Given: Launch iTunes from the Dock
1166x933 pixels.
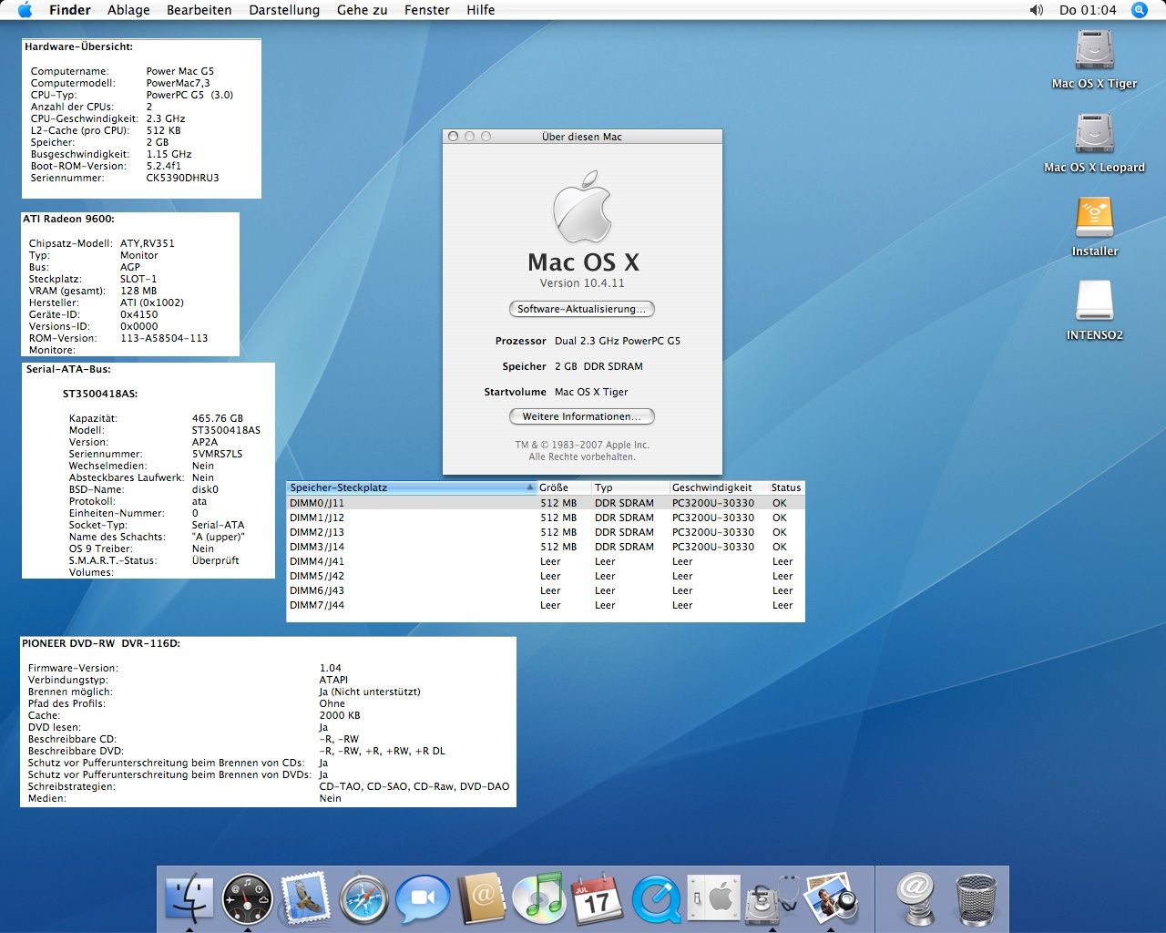Looking at the screenshot, I should pos(538,897).
